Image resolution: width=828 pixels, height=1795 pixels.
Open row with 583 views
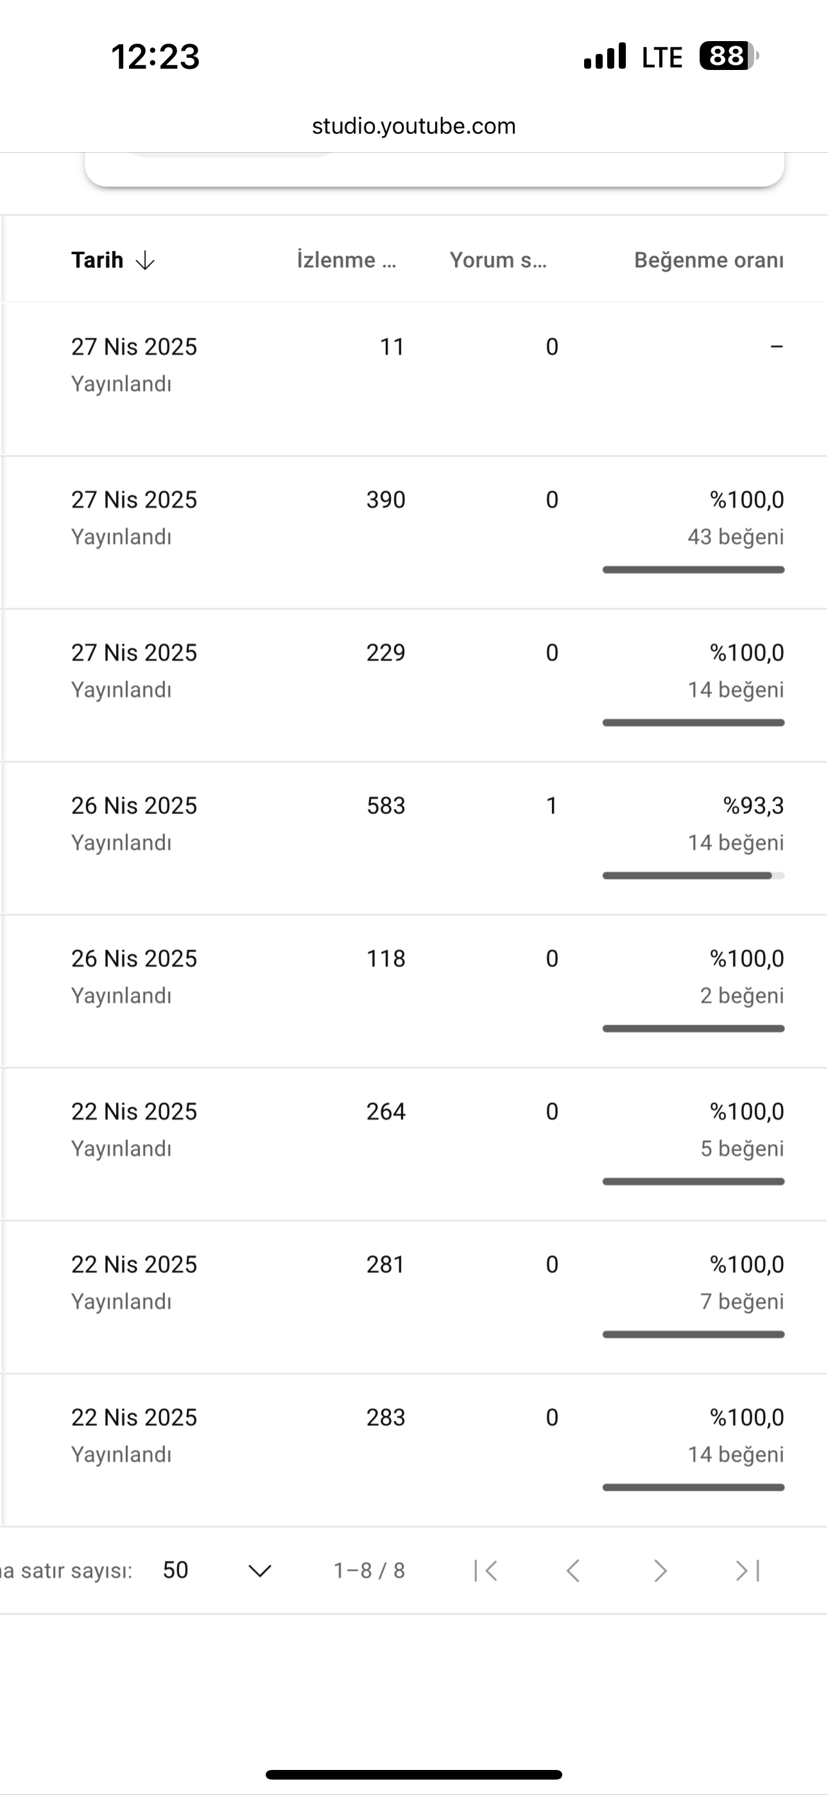414,838
